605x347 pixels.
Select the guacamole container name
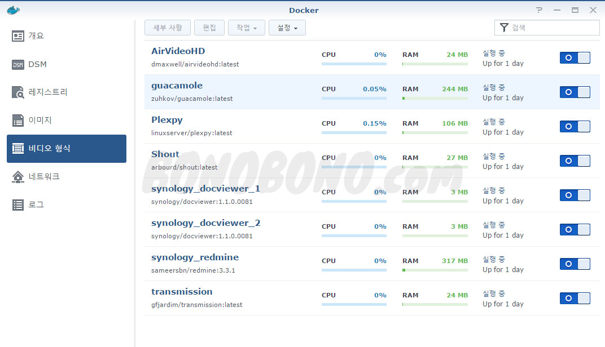(x=177, y=86)
